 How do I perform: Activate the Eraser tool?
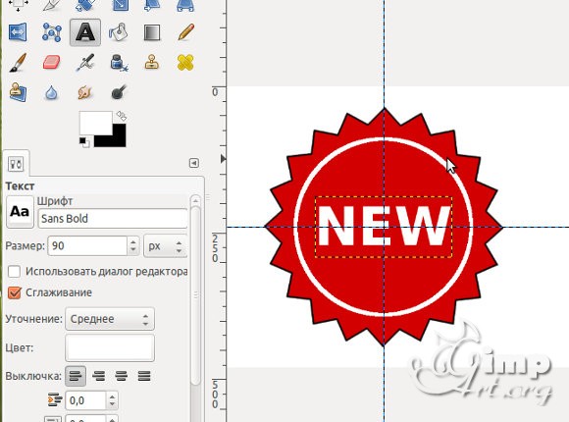[51, 63]
